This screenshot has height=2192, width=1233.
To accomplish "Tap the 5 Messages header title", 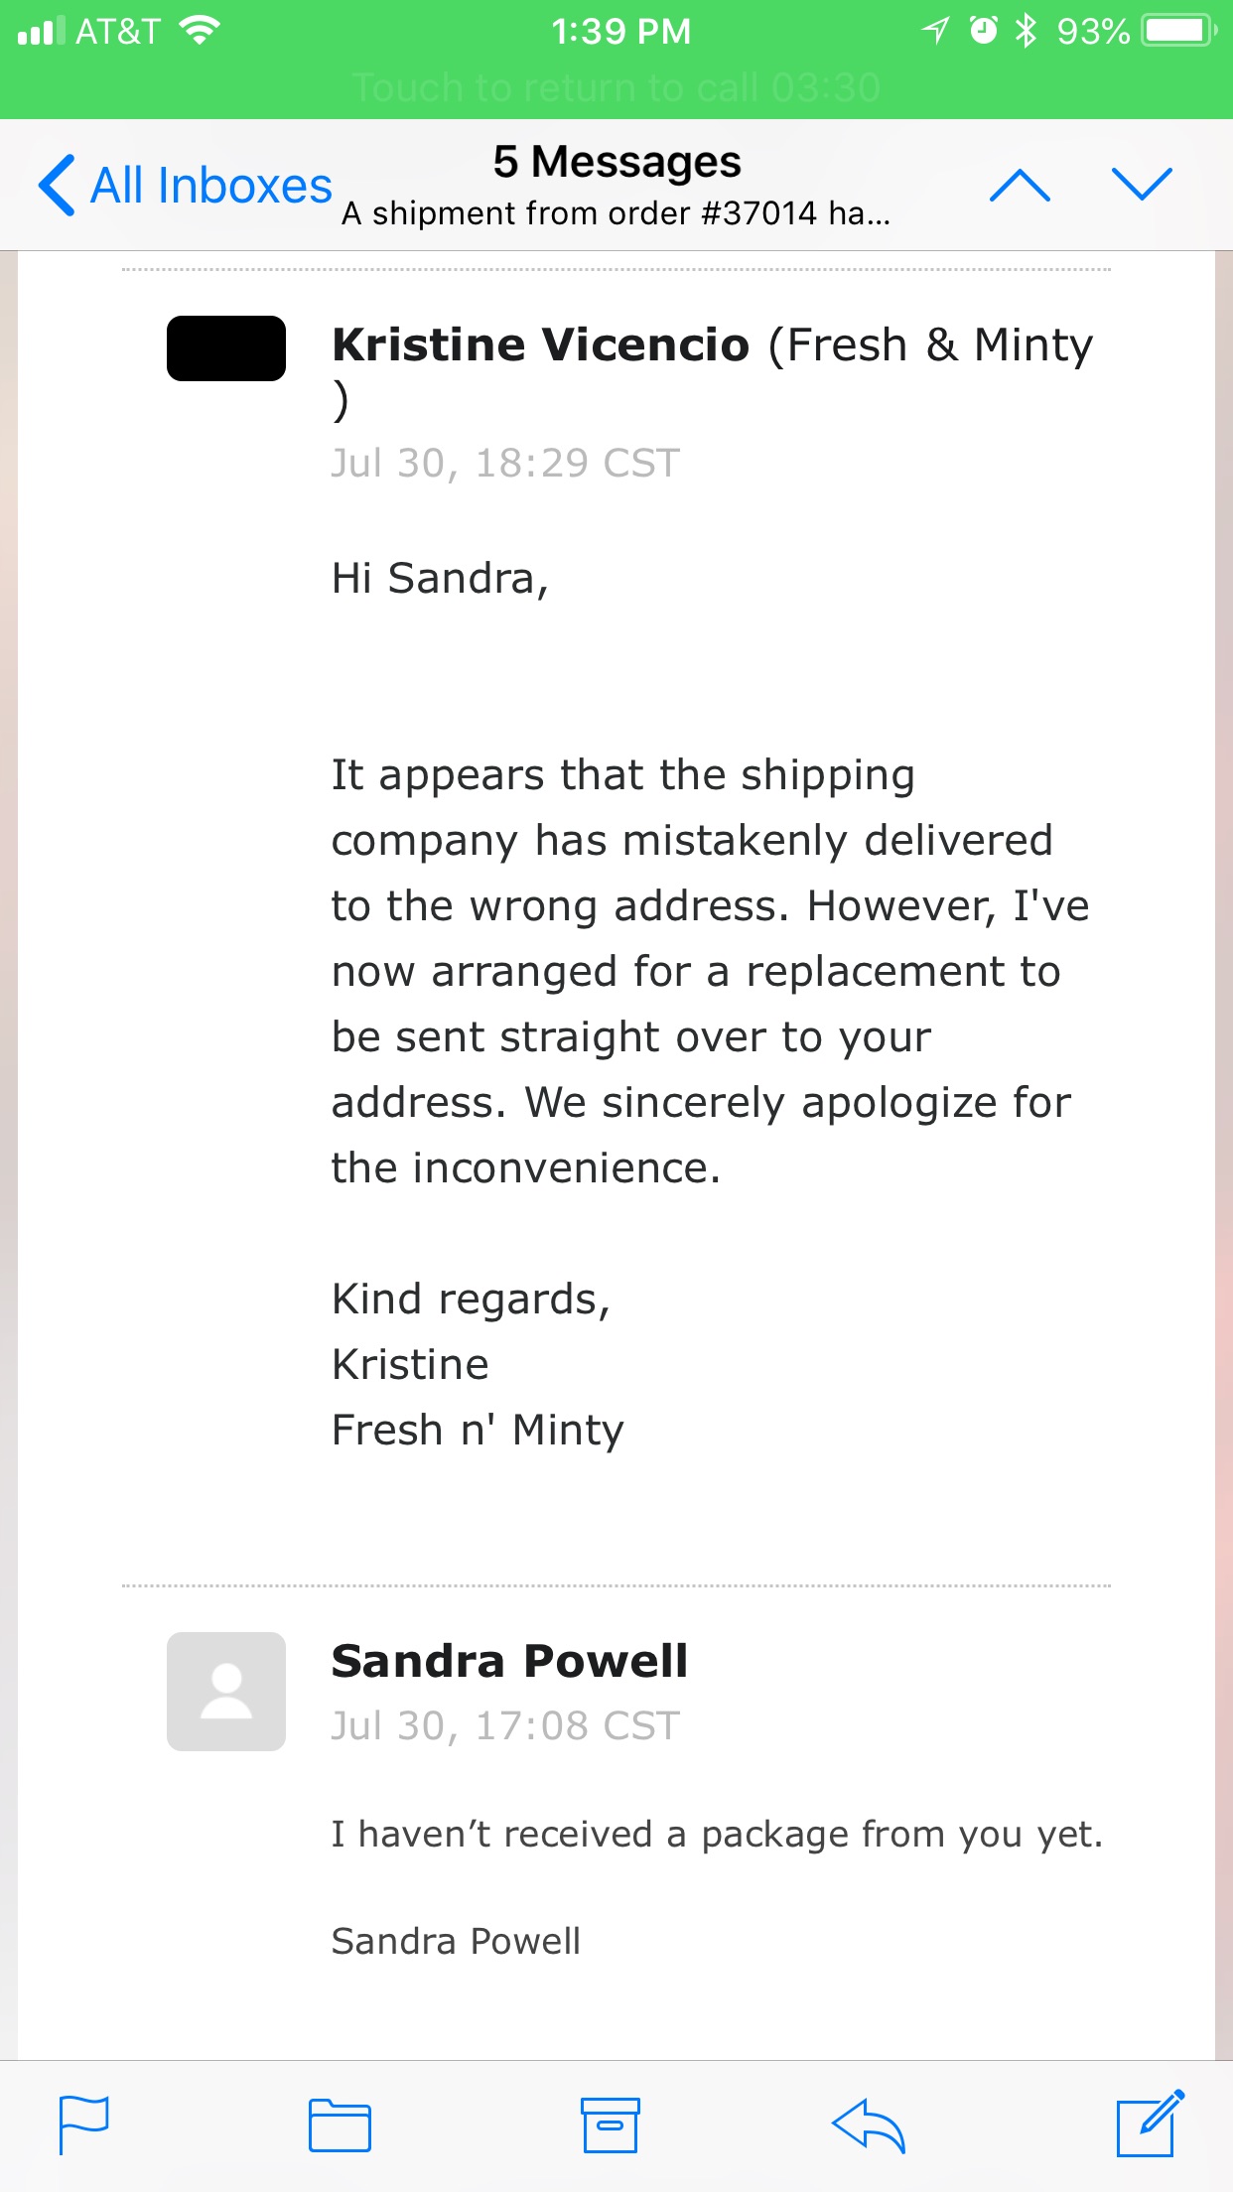I will click(616, 159).
